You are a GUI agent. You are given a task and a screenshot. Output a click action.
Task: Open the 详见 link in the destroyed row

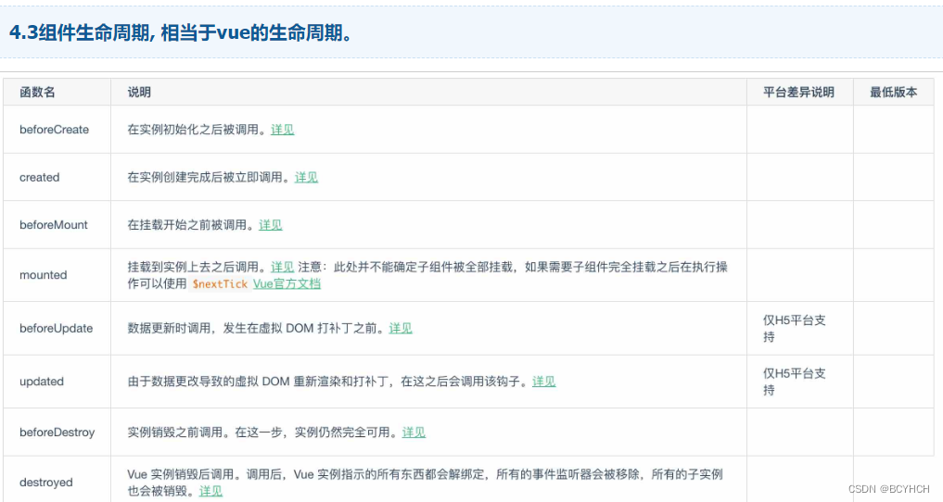point(210,491)
